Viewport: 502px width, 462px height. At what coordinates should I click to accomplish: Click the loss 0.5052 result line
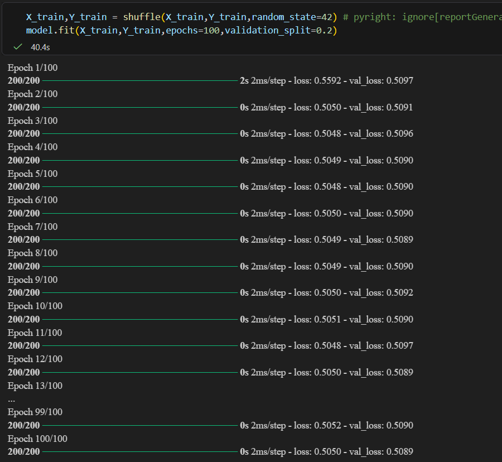pos(210,426)
